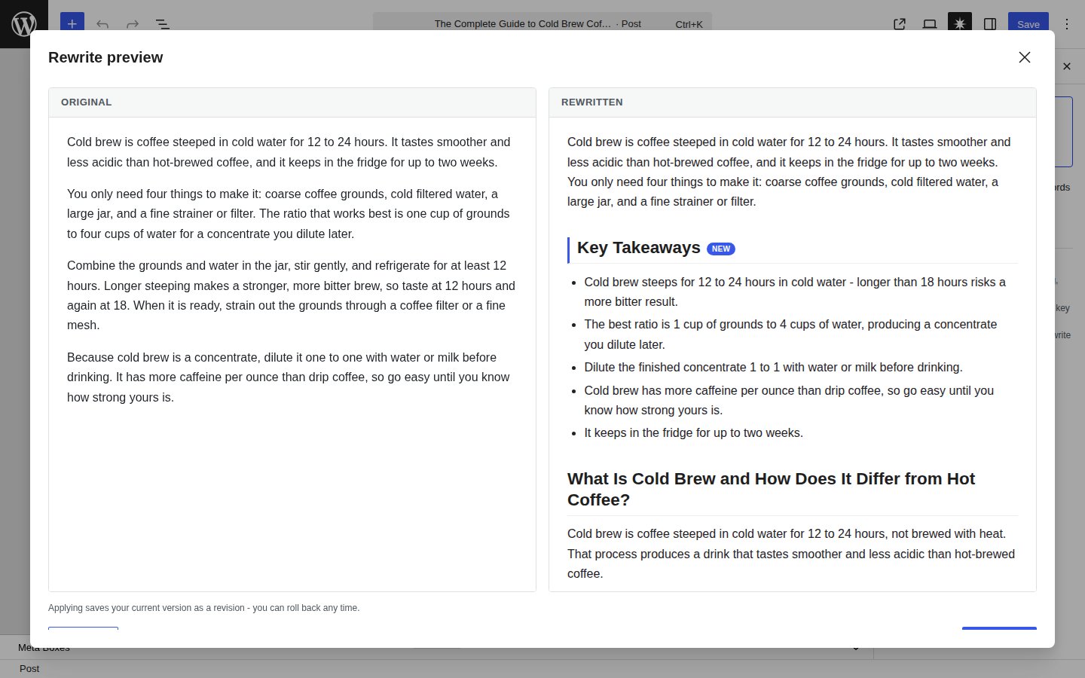Click the "Rewrite preview" dialog title
The image size is (1085, 678).
(x=105, y=57)
